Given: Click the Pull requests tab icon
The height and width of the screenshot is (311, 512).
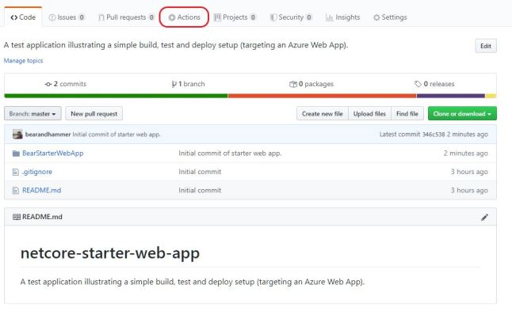Looking at the screenshot, I should pyautogui.click(x=101, y=17).
